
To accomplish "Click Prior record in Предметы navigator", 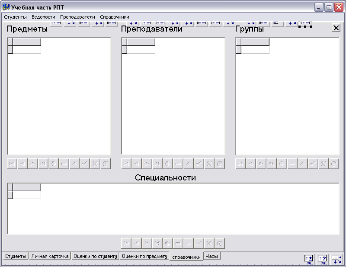I will click(x=22, y=164).
